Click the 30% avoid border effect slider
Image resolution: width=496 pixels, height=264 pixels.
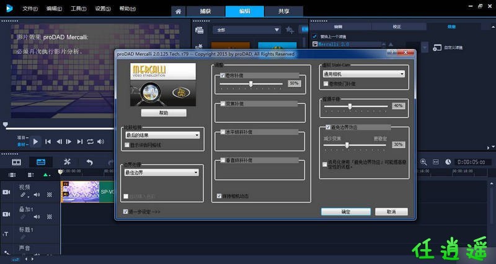(347, 145)
